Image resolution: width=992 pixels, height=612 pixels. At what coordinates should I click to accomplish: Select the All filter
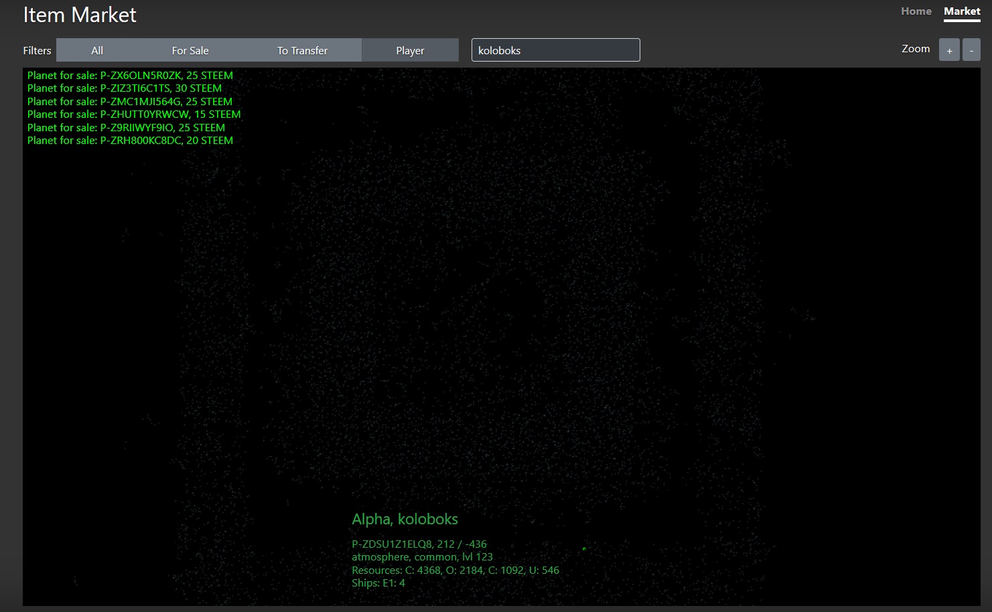point(97,50)
